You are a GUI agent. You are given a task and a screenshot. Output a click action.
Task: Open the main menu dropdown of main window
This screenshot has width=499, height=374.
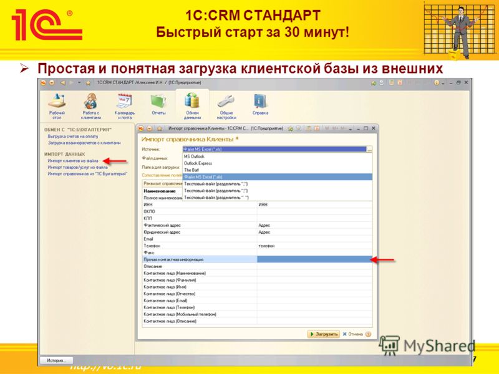pyautogui.click(x=52, y=83)
